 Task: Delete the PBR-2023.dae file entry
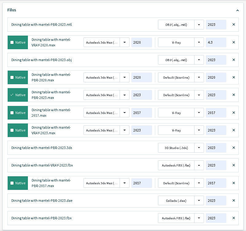tap(233, 201)
